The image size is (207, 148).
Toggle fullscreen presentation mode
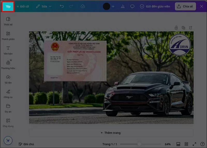tap(194, 144)
